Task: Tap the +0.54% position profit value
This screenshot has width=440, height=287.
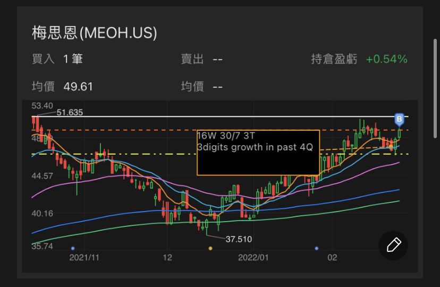Action: point(386,59)
